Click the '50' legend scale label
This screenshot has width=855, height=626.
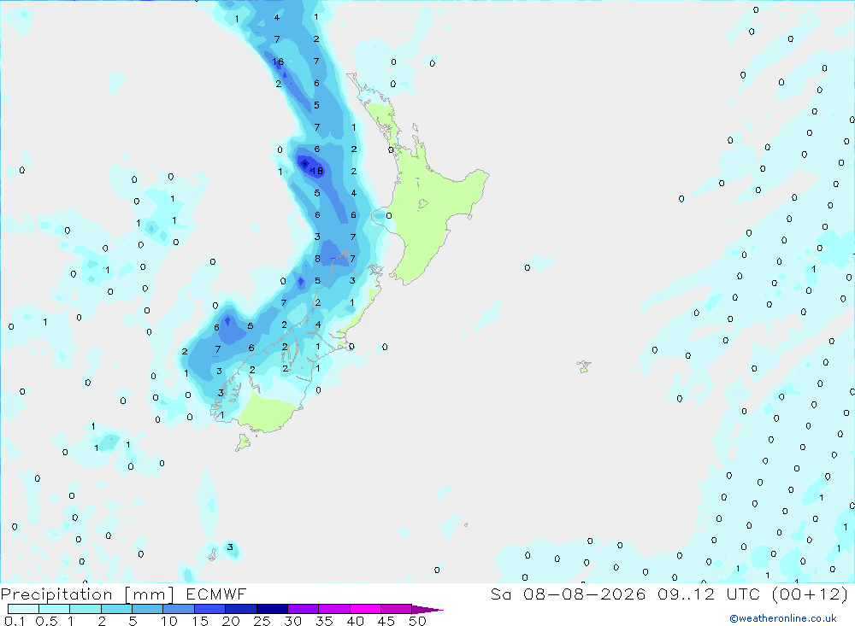pos(417,621)
